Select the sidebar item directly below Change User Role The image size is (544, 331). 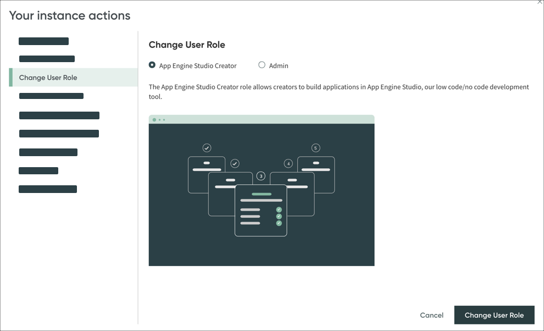pyautogui.click(x=51, y=96)
